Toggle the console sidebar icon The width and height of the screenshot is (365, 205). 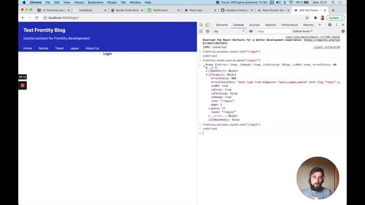(201, 31)
